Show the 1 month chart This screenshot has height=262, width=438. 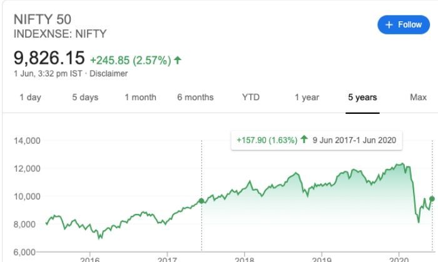click(140, 97)
